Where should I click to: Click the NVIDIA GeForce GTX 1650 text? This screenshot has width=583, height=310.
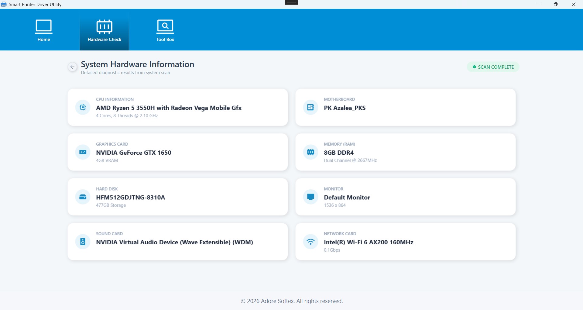[134, 153]
